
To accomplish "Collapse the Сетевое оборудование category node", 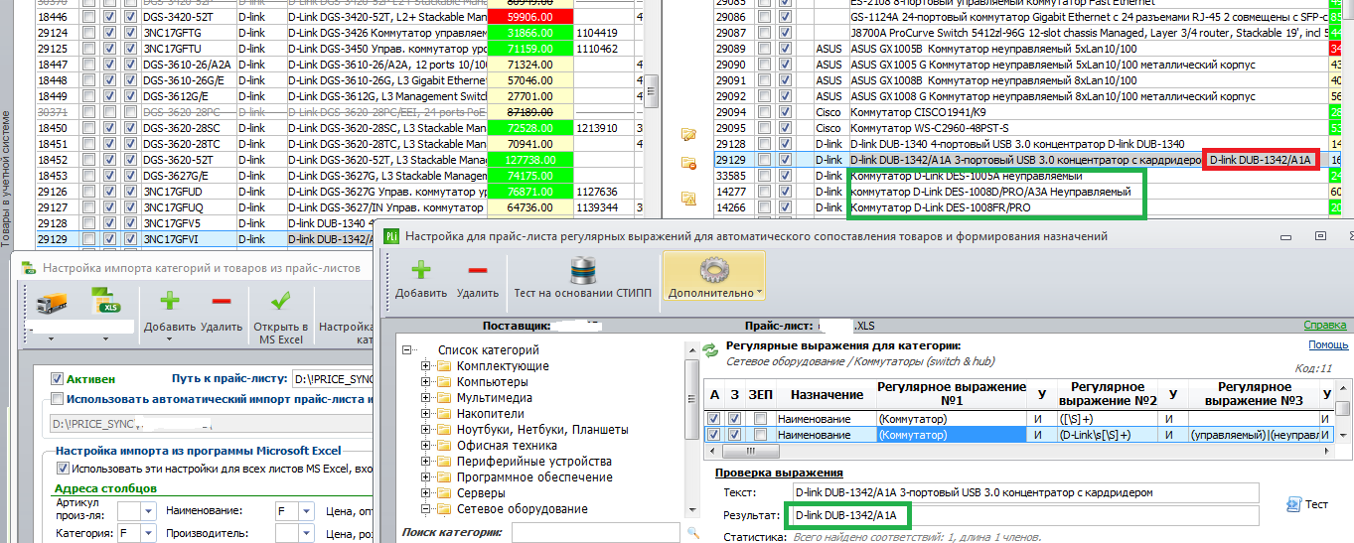I will (x=426, y=509).
